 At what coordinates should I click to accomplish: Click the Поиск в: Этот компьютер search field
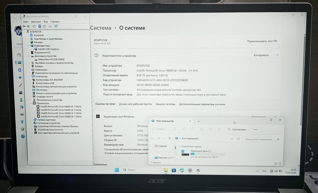coord(263,140)
